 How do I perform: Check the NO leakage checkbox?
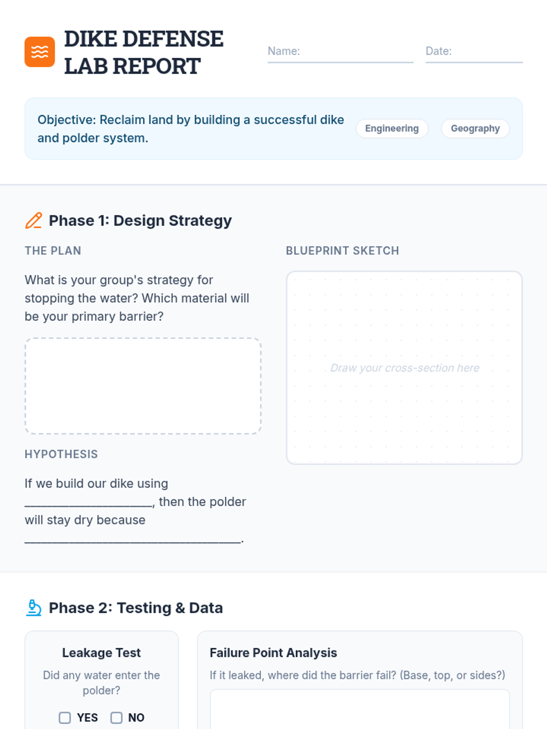coord(116,718)
